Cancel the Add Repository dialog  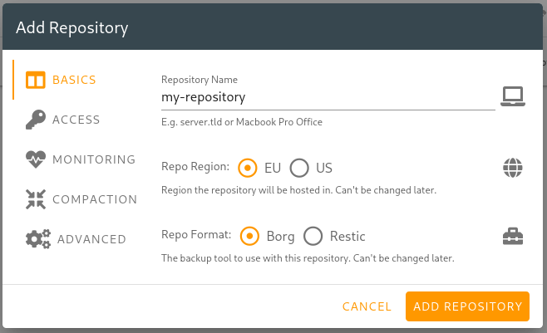click(x=367, y=306)
